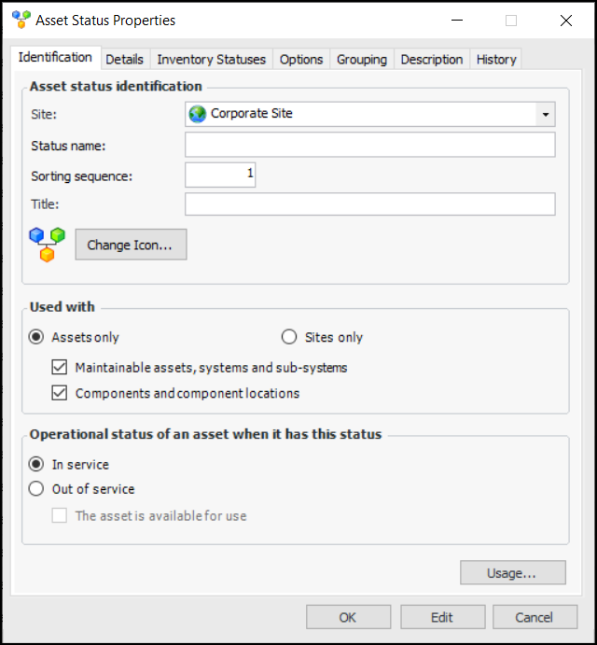Click the Usage button

[512, 573]
